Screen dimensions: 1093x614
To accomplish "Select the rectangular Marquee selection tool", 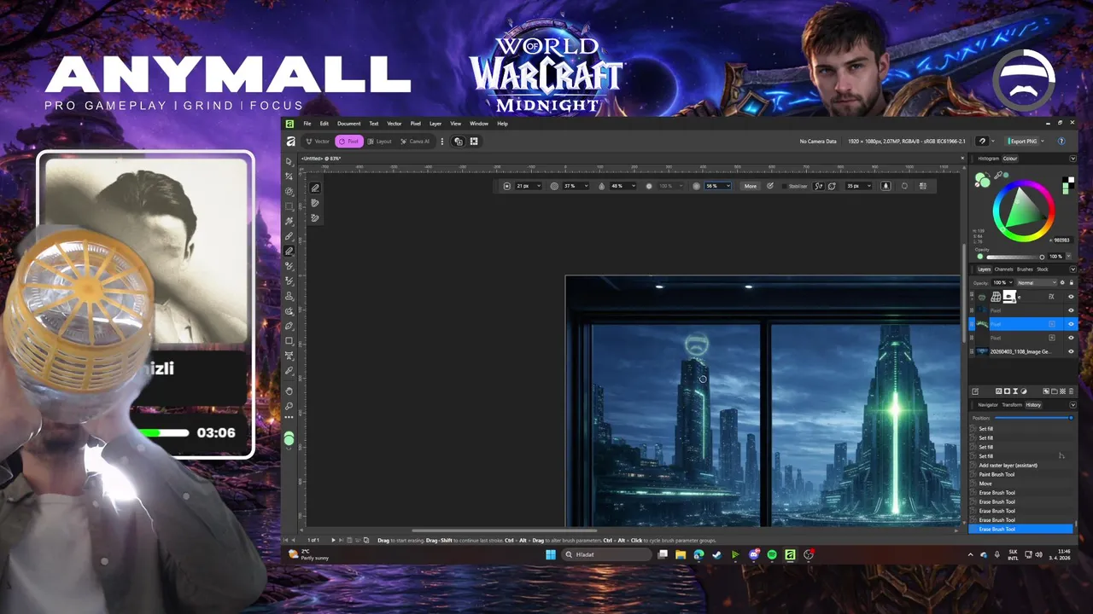I will 289,206.
